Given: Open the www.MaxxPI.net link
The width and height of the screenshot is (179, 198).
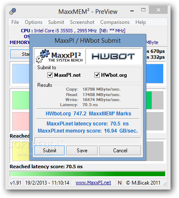Looking at the screenshot, I should pos(93,182).
